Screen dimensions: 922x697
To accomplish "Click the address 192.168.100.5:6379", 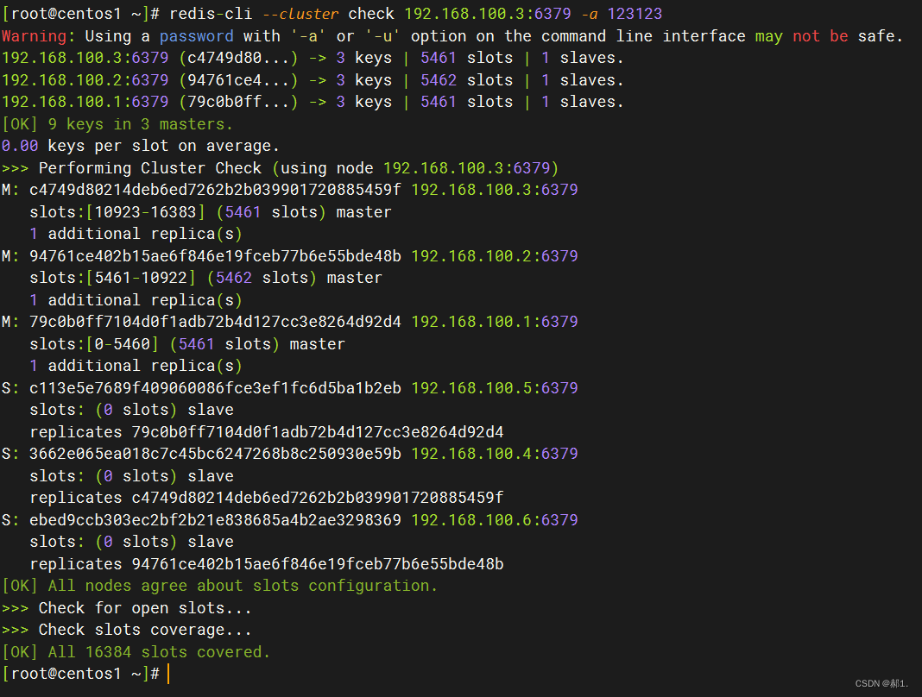I will click(x=495, y=388).
